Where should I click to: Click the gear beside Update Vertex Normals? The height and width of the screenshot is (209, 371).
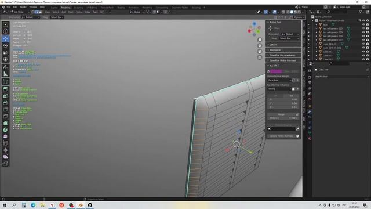[x=297, y=136]
